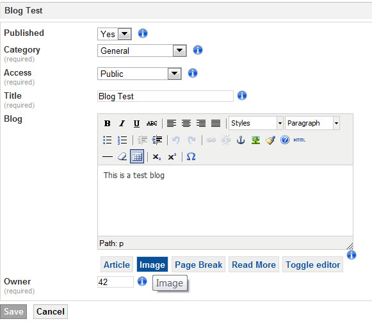Viewport: 372px width, 328px height.
Task: Click the Page Break button
Action: pos(198,265)
